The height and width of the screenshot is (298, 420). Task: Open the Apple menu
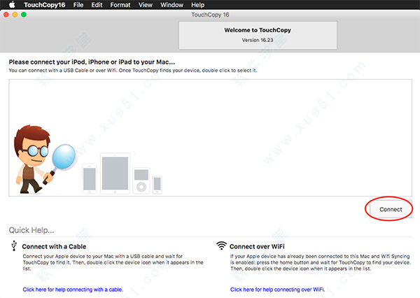click(12, 5)
